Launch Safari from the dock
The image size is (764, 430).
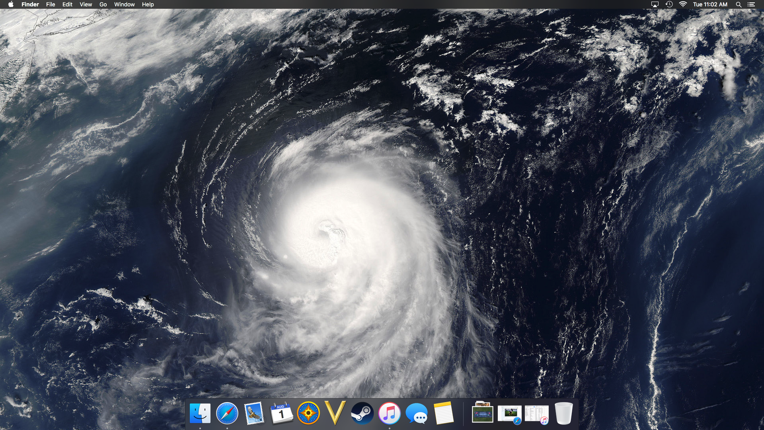[x=227, y=413]
